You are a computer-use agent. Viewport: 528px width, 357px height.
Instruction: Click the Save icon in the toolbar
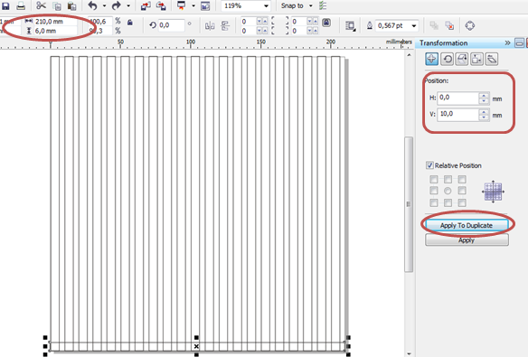pyautogui.click(x=6, y=5)
